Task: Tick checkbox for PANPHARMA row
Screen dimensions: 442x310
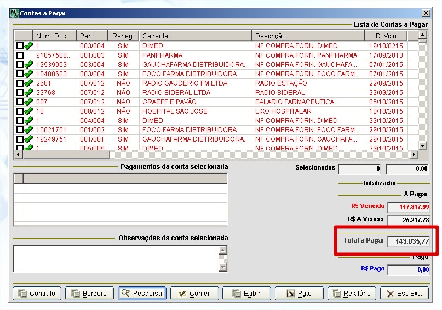Action: [20, 55]
